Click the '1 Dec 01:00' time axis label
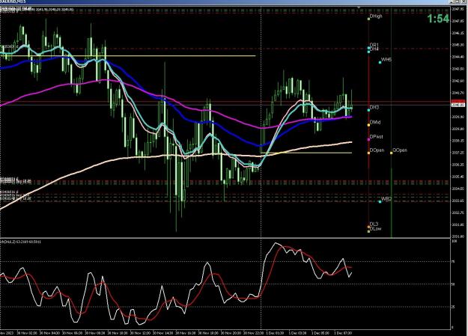 [x=275, y=333]
